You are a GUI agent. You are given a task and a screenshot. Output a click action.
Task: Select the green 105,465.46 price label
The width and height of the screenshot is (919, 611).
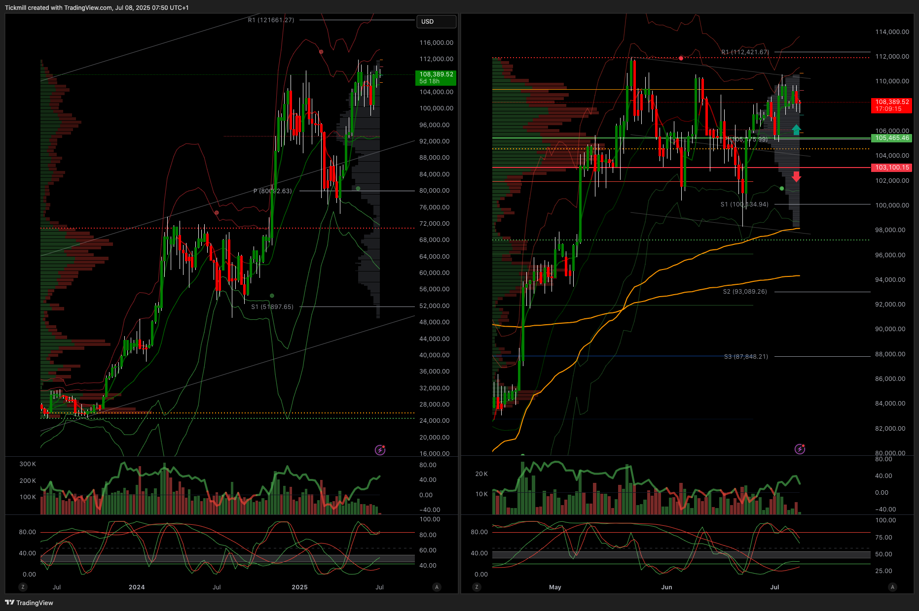[x=892, y=138]
